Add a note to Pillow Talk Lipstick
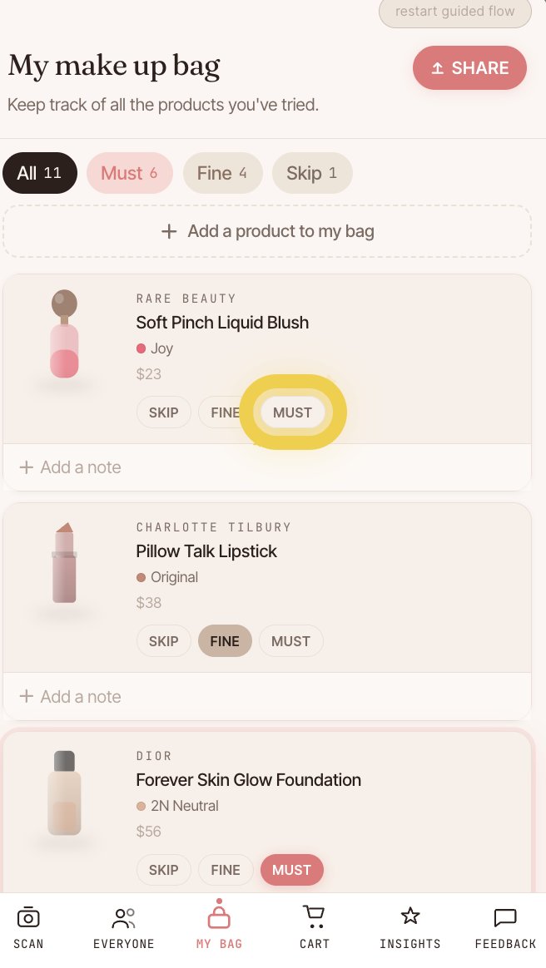Image resolution: width=546 pixels, height=968 pixels. [71, 697]
